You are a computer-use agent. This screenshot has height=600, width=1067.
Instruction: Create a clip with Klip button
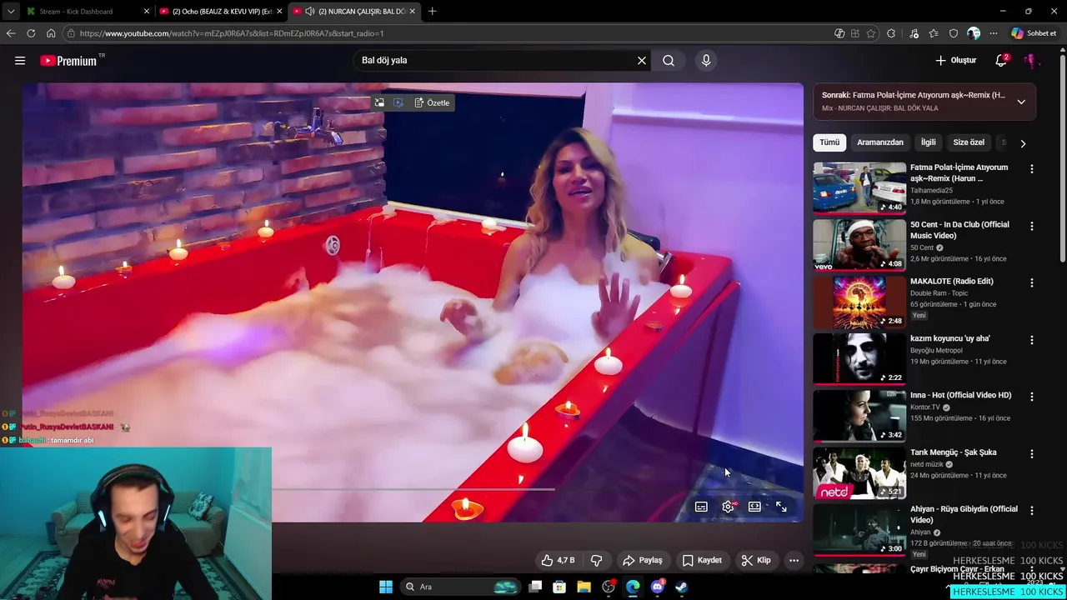(756, 561)
